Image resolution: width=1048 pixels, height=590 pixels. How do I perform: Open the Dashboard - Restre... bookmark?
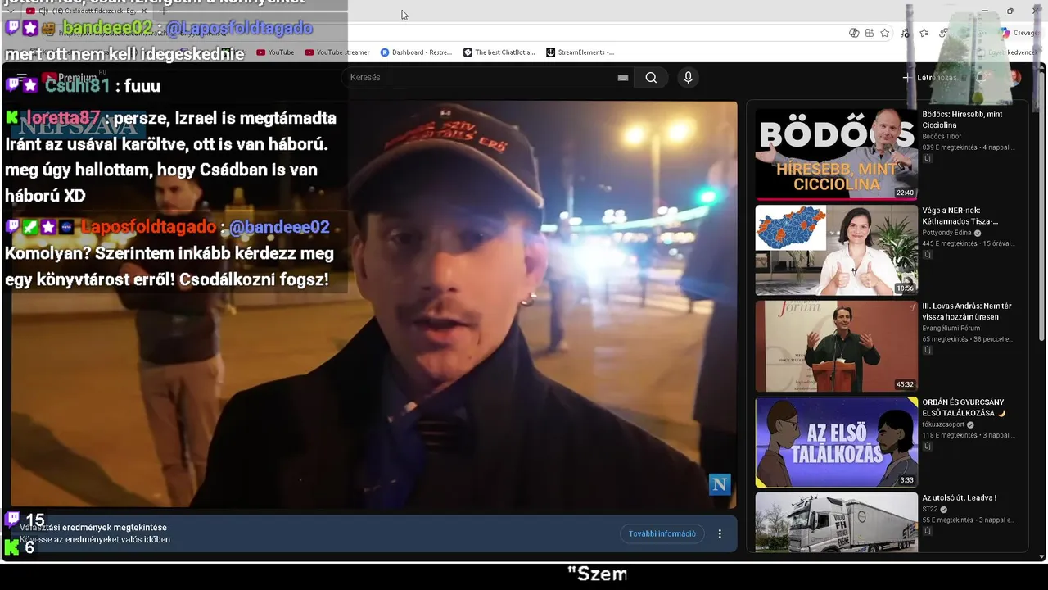pyautogui.click(x=416, y=52)
